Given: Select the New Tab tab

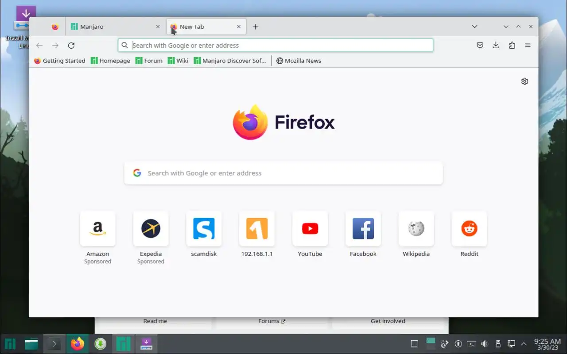Looking at the screenshot, I should (x=206, y=27).
